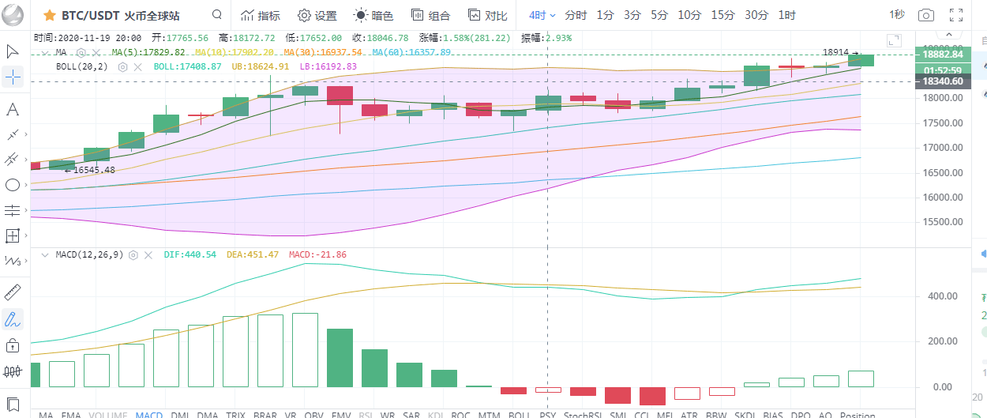
Task: Select the arrow cursor tool
Action: point(13,51)
